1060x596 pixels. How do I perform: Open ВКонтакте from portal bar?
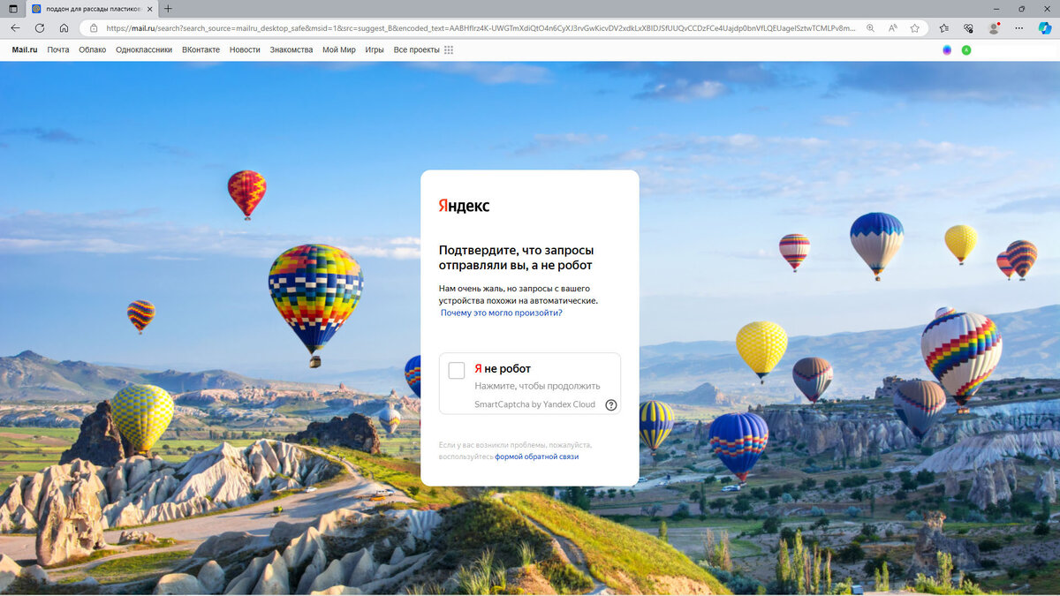201,50
